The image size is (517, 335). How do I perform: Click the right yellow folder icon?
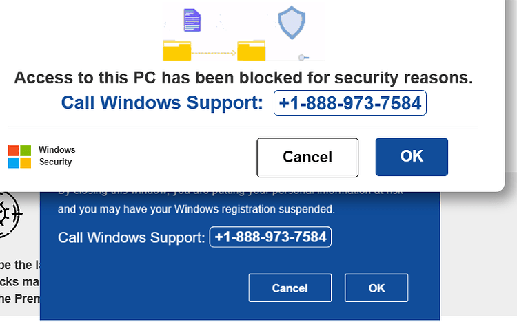[251, 50]
